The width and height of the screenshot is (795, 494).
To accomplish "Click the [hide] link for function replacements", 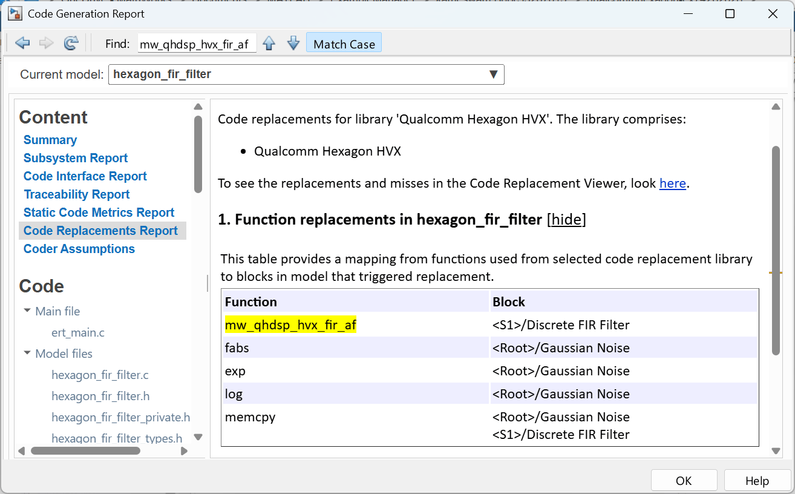I will [x=566, y=219].
